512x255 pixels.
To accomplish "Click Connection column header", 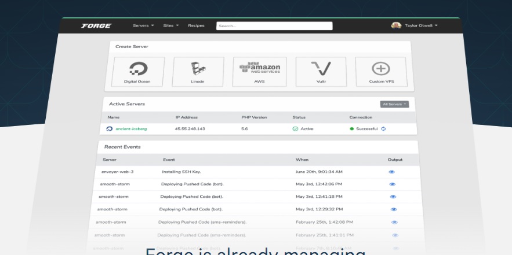I will click(361, 117).
